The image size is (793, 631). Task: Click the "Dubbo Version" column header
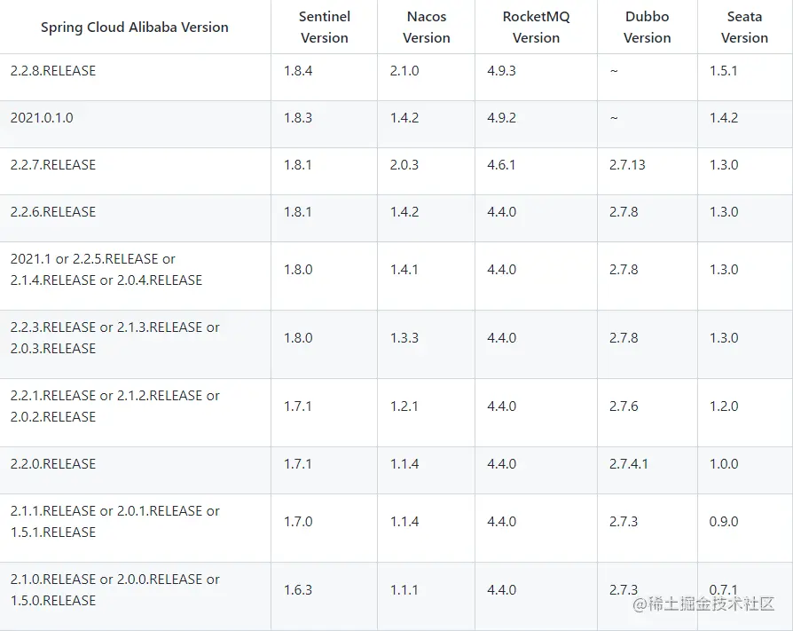coord(647,28)
